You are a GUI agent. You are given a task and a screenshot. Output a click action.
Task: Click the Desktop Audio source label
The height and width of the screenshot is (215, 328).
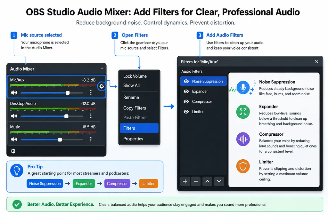click(23, 103)
